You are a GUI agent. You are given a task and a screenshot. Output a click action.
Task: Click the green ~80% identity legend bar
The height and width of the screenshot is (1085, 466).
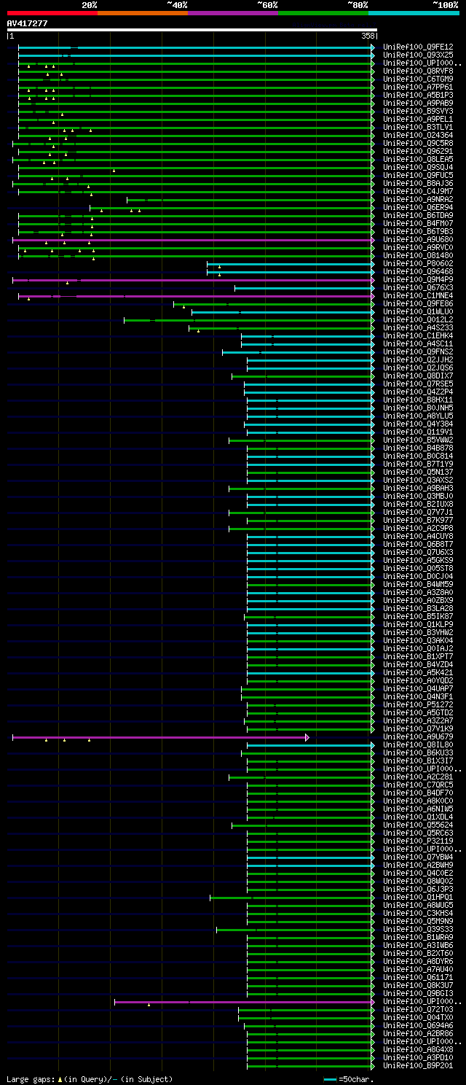click(x=323, y=12)
